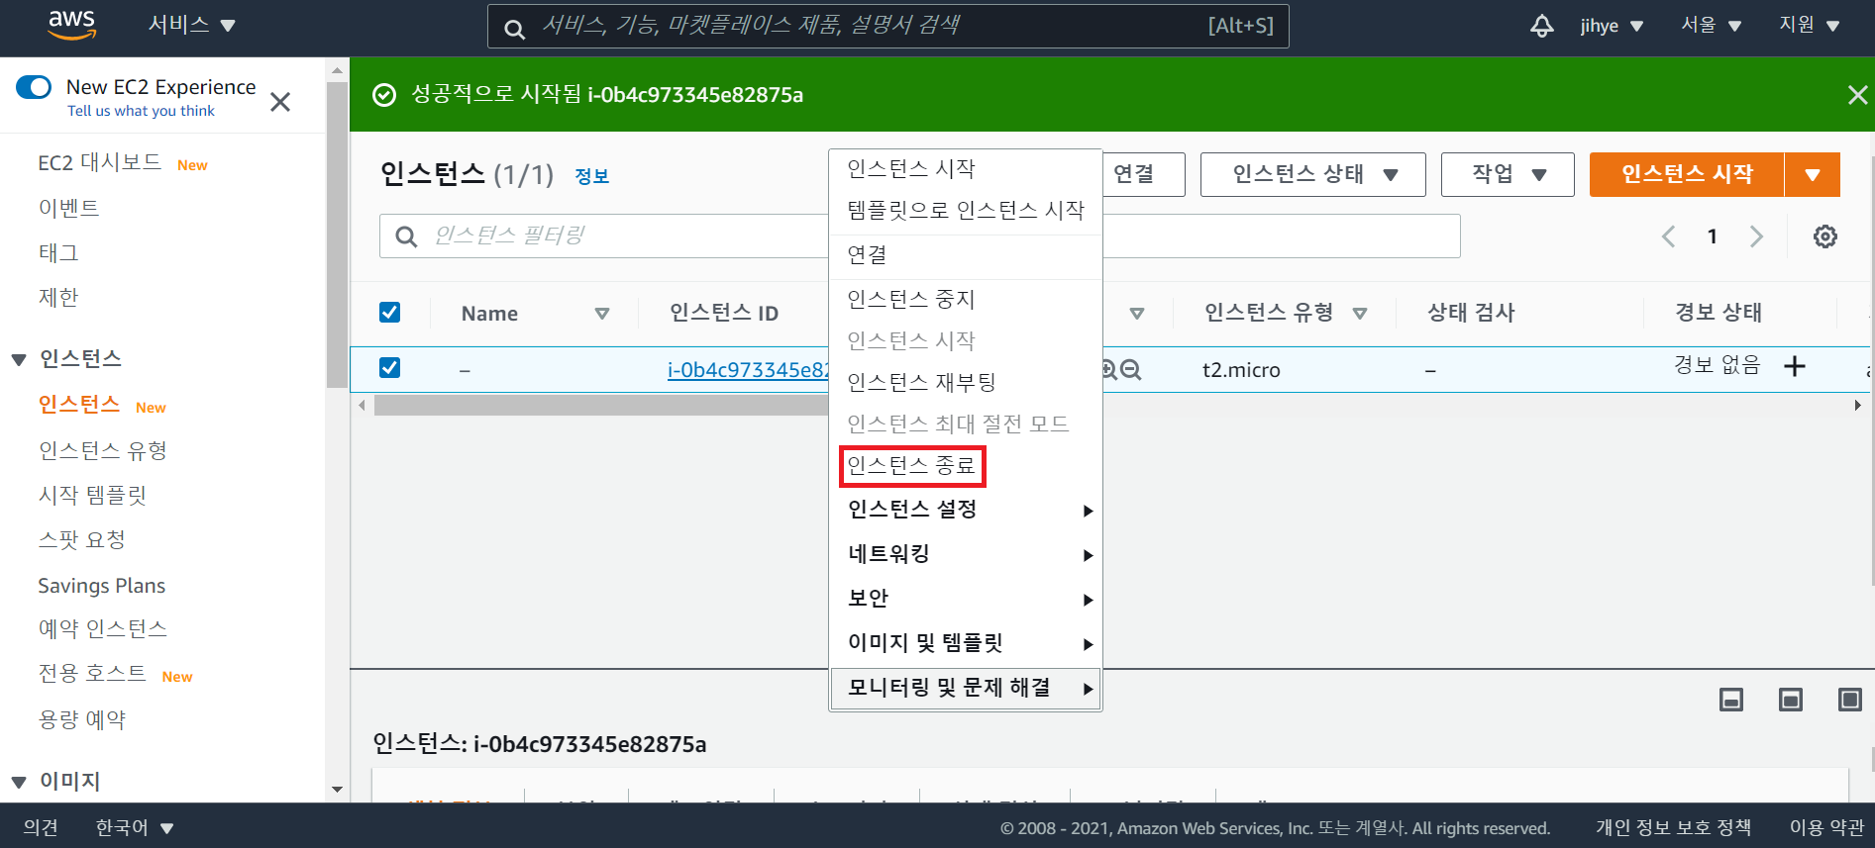Sort by the Name column
This screenshot has height=848, width=1875.
coord(602,314)
